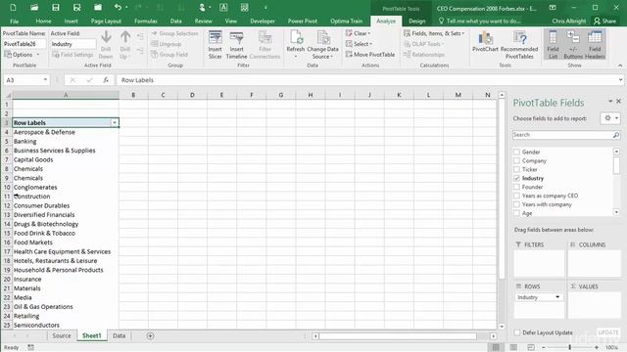Click the Insert Timeline icon

236,45
